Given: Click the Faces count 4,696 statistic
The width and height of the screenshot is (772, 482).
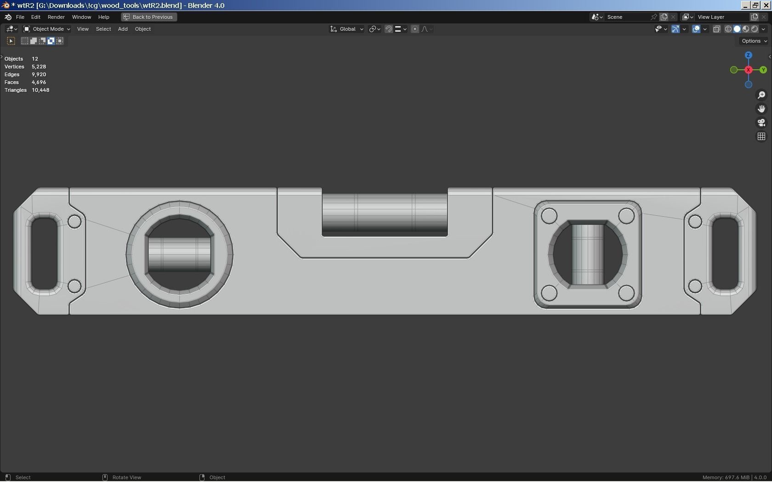Looking at the screenshot, I should pyautogui.click(x=25, y=82).
